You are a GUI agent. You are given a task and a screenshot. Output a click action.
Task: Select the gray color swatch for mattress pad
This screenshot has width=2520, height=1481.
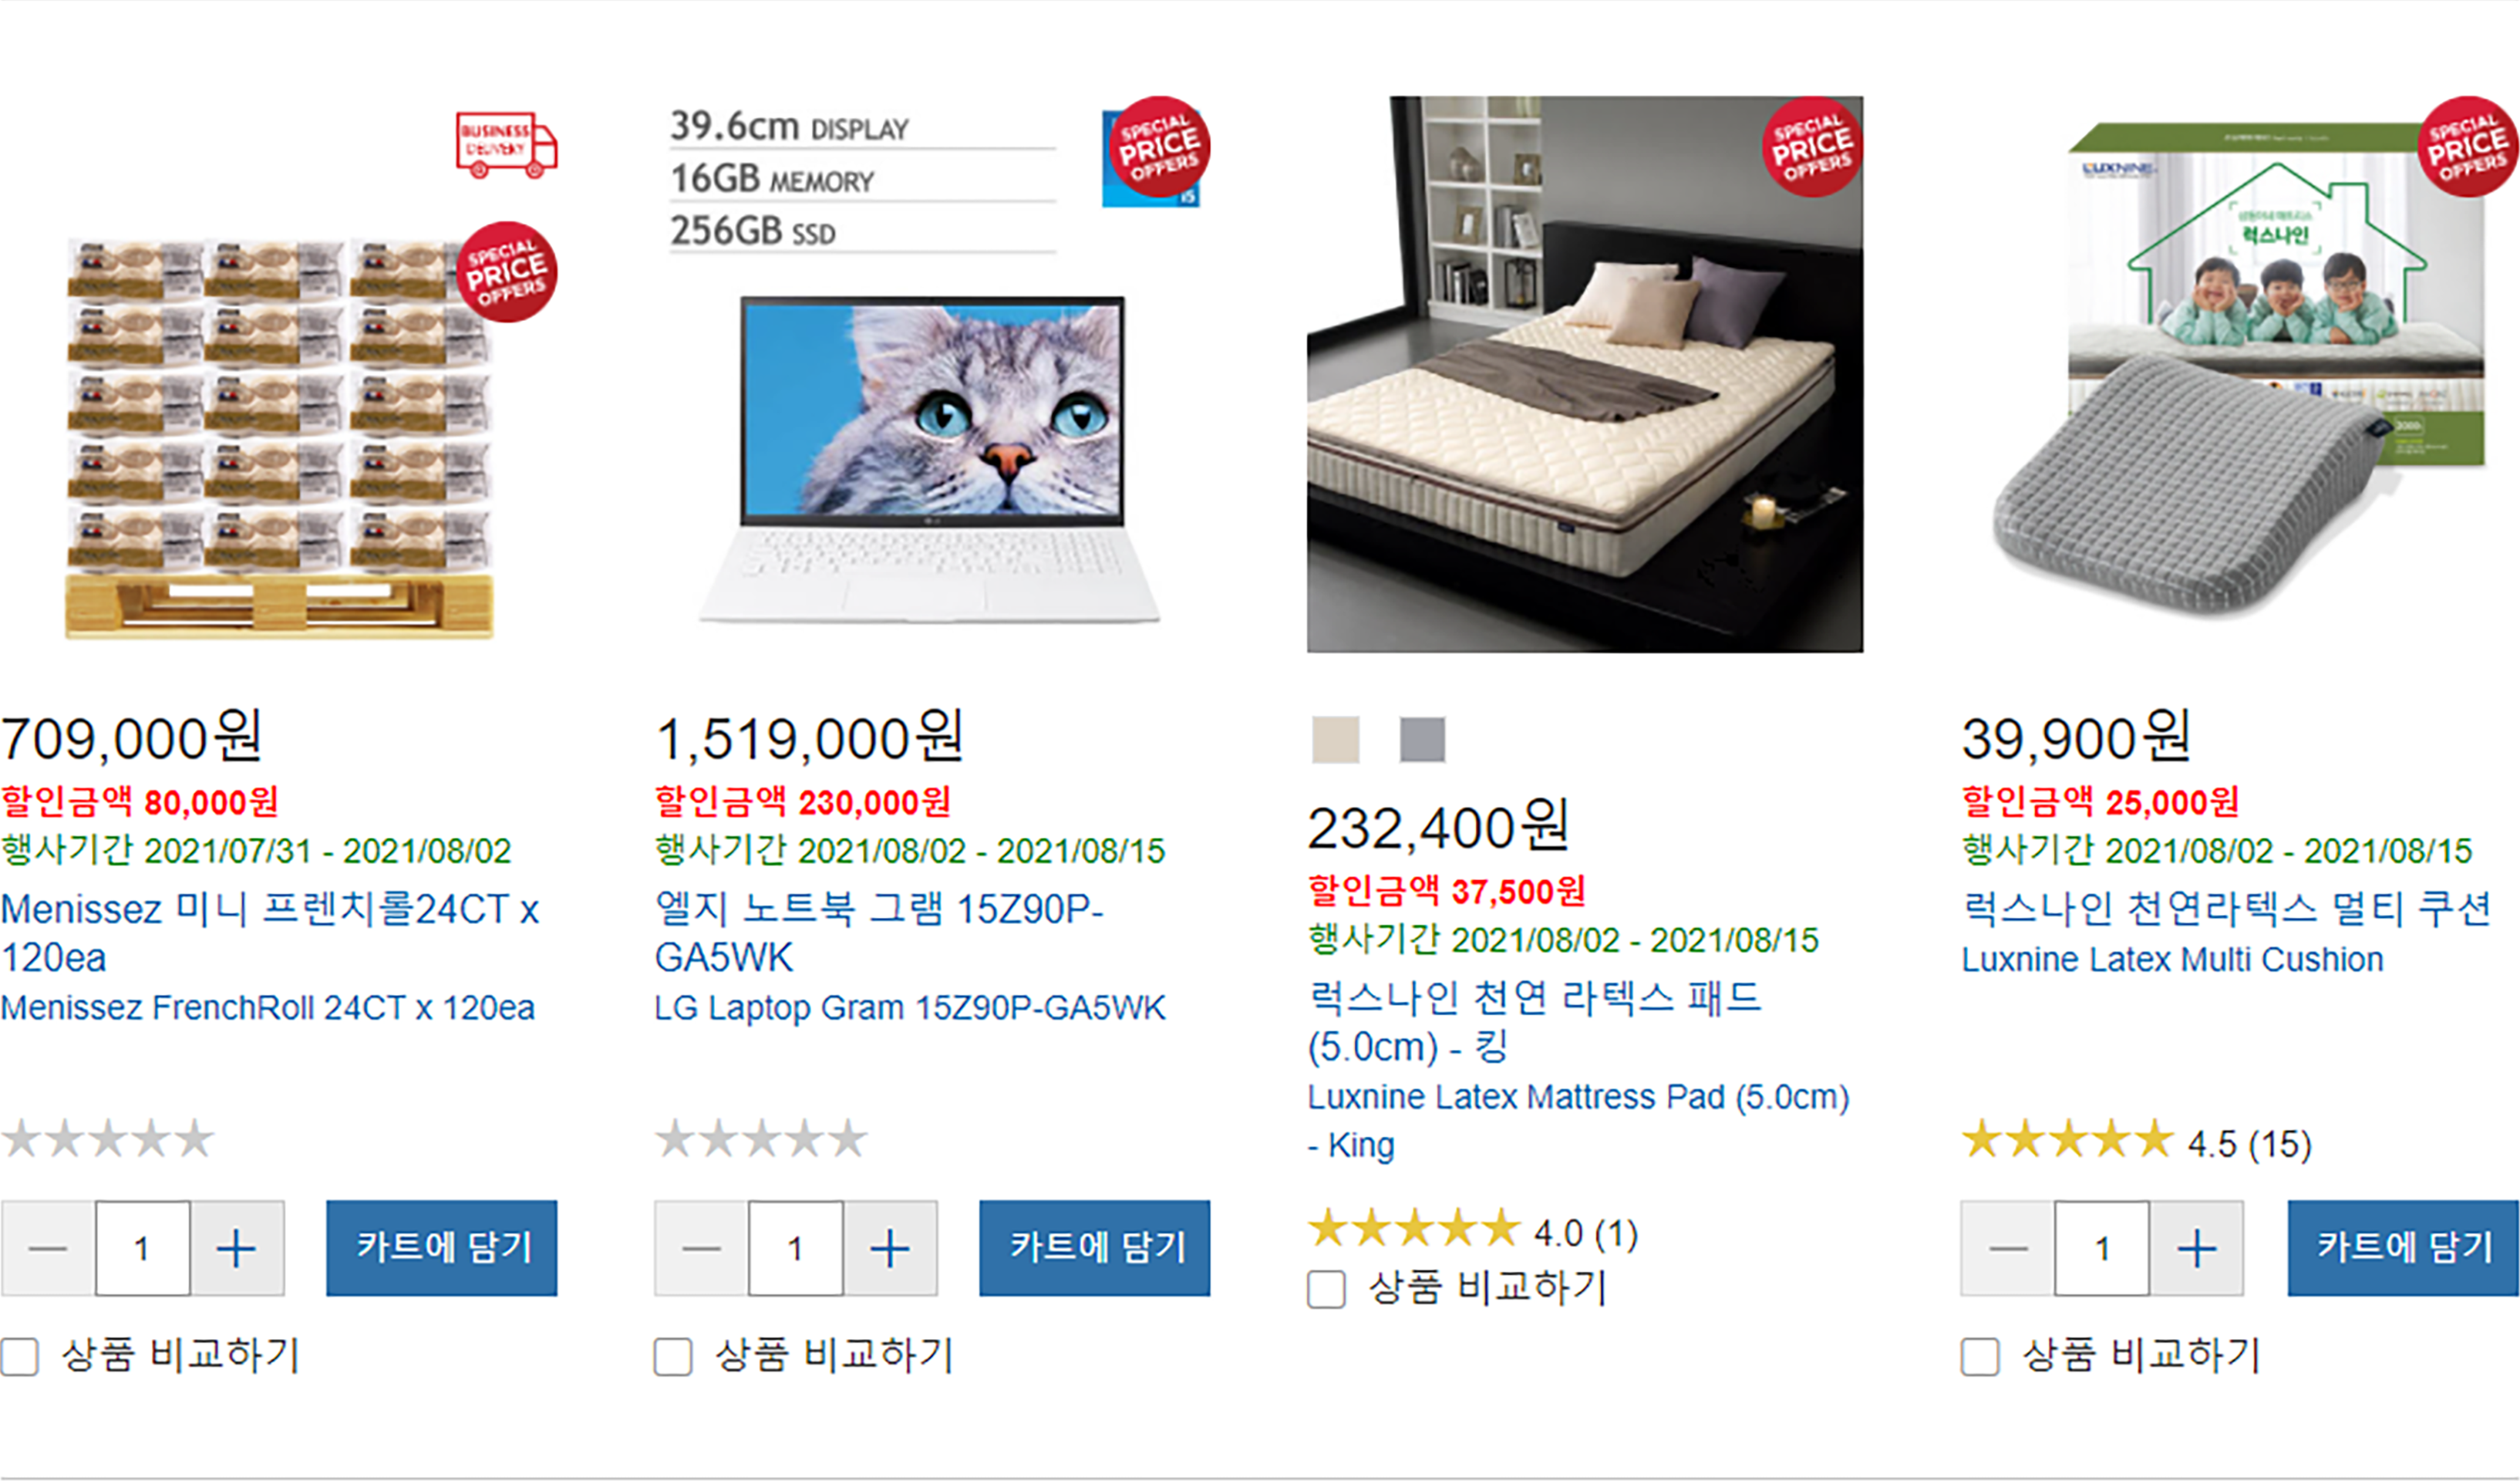tap(1422, 740)
